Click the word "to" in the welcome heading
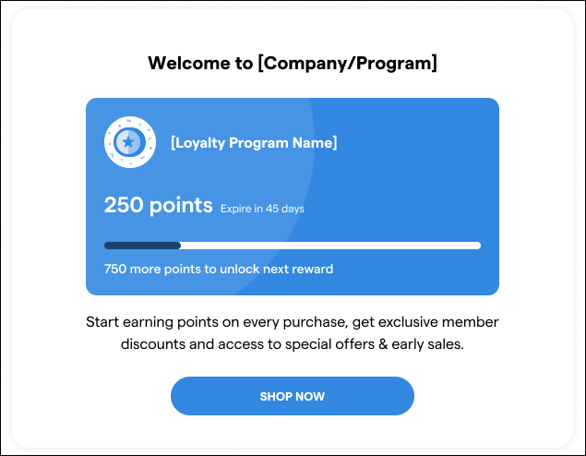586x456 pixels. (x=244, y=64)
